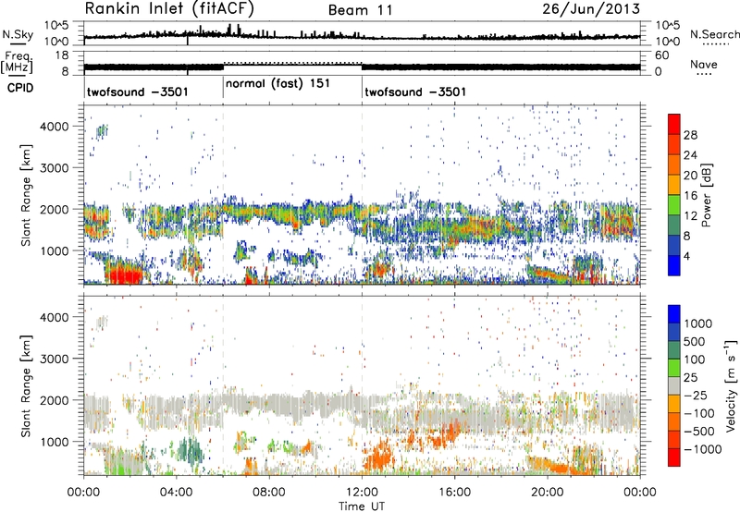Click the '-1000' tick on velocity colorbar
The image size is (740, 512).
702,449
